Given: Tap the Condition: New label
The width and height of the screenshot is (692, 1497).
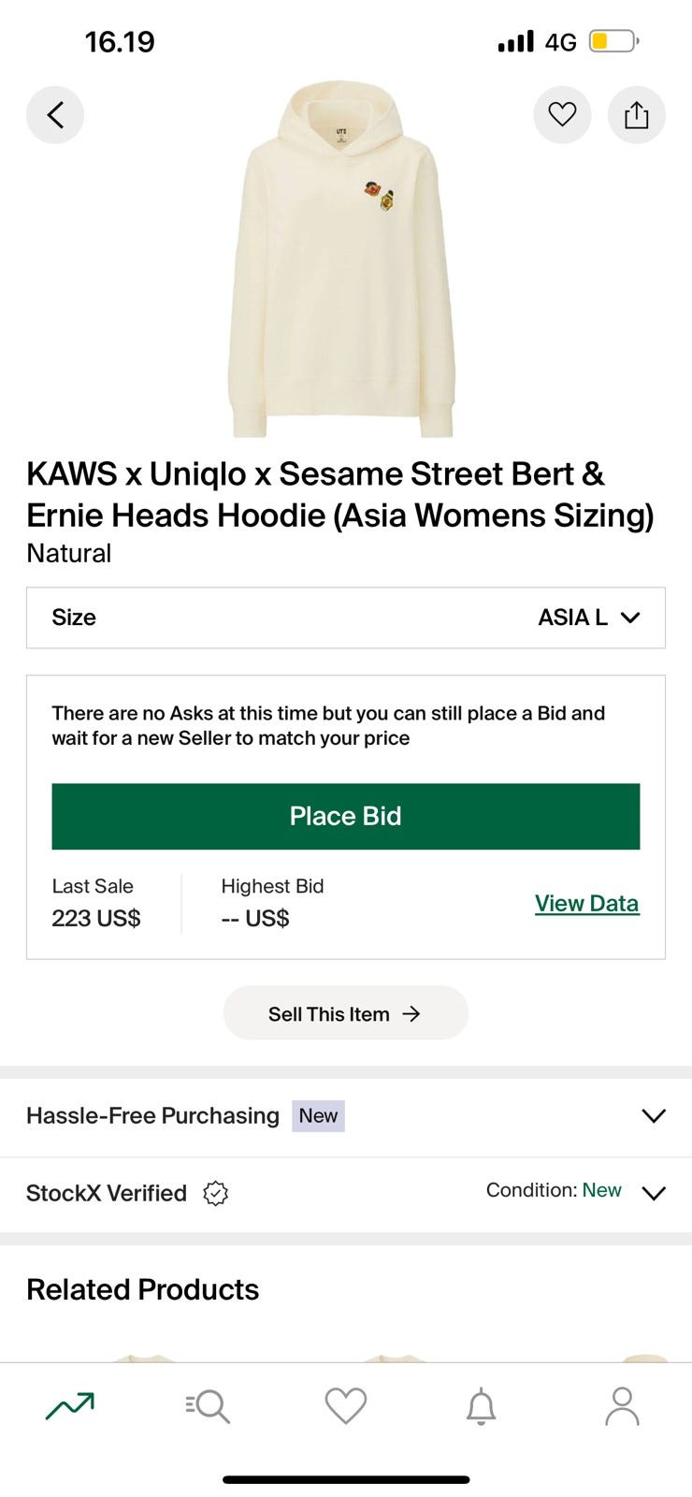Looking at the screenshot, I should tap(554, 1190).
